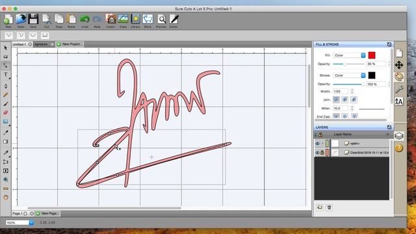Open the Document page panel icon
The image size is (416, 234).
click(399, 53)
